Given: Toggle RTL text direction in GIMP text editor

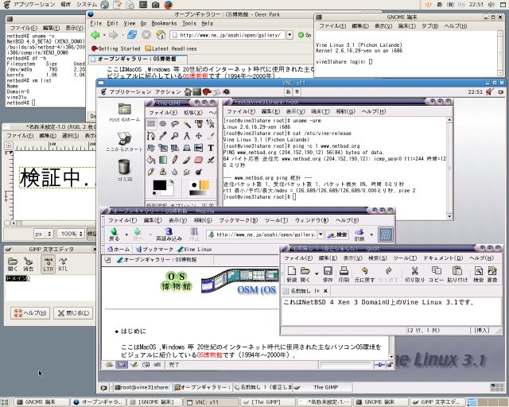Looking at the screenshot, I should (x=63, y=264).
